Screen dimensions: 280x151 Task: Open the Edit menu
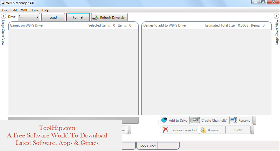(14, 10)
